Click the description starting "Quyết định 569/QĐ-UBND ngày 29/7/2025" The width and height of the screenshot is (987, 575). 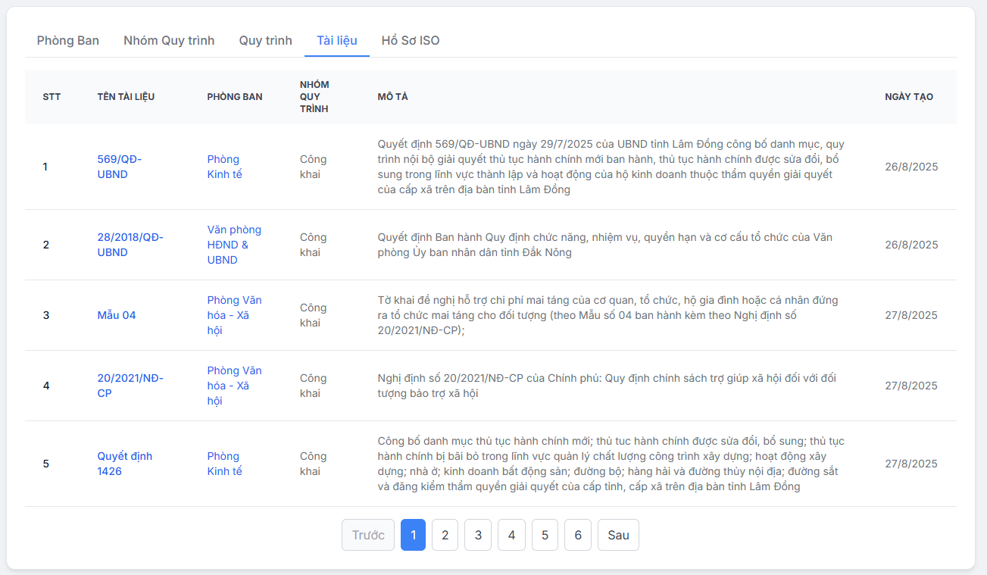[611, 167]
